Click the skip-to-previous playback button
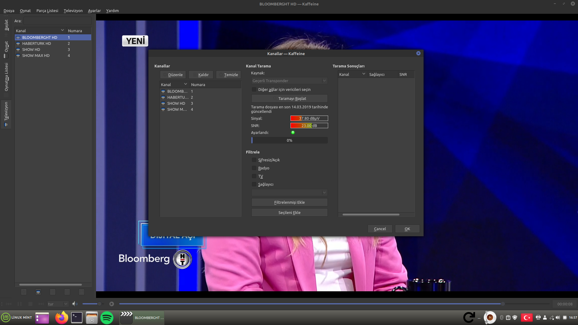The image size is (578, 325). [9, 304]
